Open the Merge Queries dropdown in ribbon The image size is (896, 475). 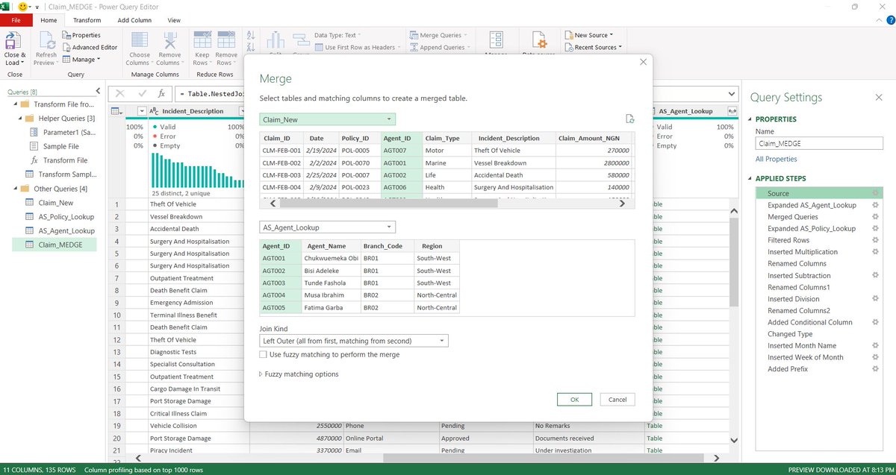coord(438,35)
